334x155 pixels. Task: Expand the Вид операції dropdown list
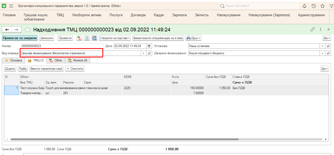click(144, 53)
